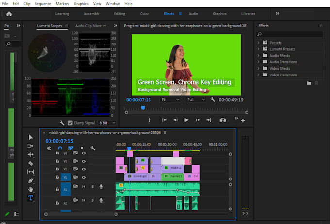Screen dimensions: 330x224
Task: Create new custom bin in Effects panel
Action: (309, 83)
